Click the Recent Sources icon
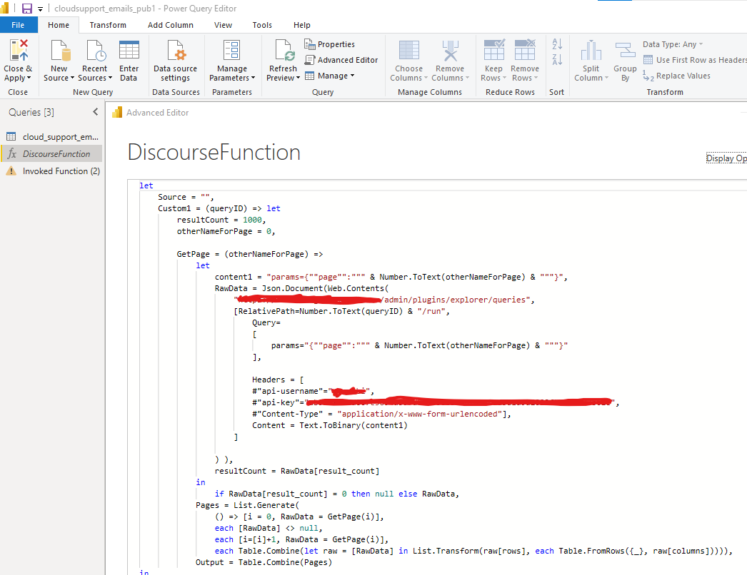Image resolution: width=747 pixels, height=575 pixels. click(x=96, y=51)
